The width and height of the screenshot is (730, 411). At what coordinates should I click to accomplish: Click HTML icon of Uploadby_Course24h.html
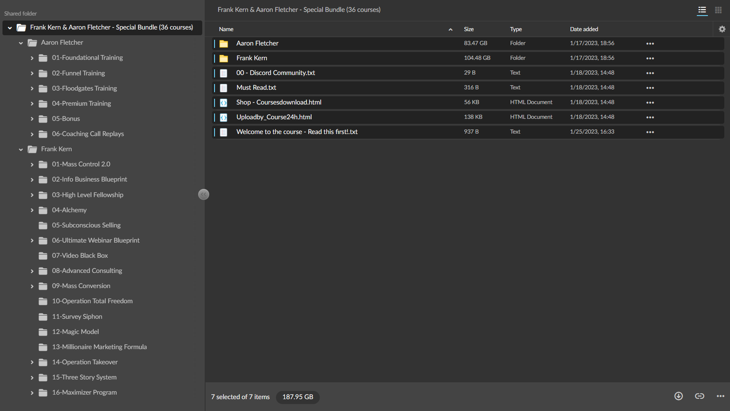click(x=224, y=117)
